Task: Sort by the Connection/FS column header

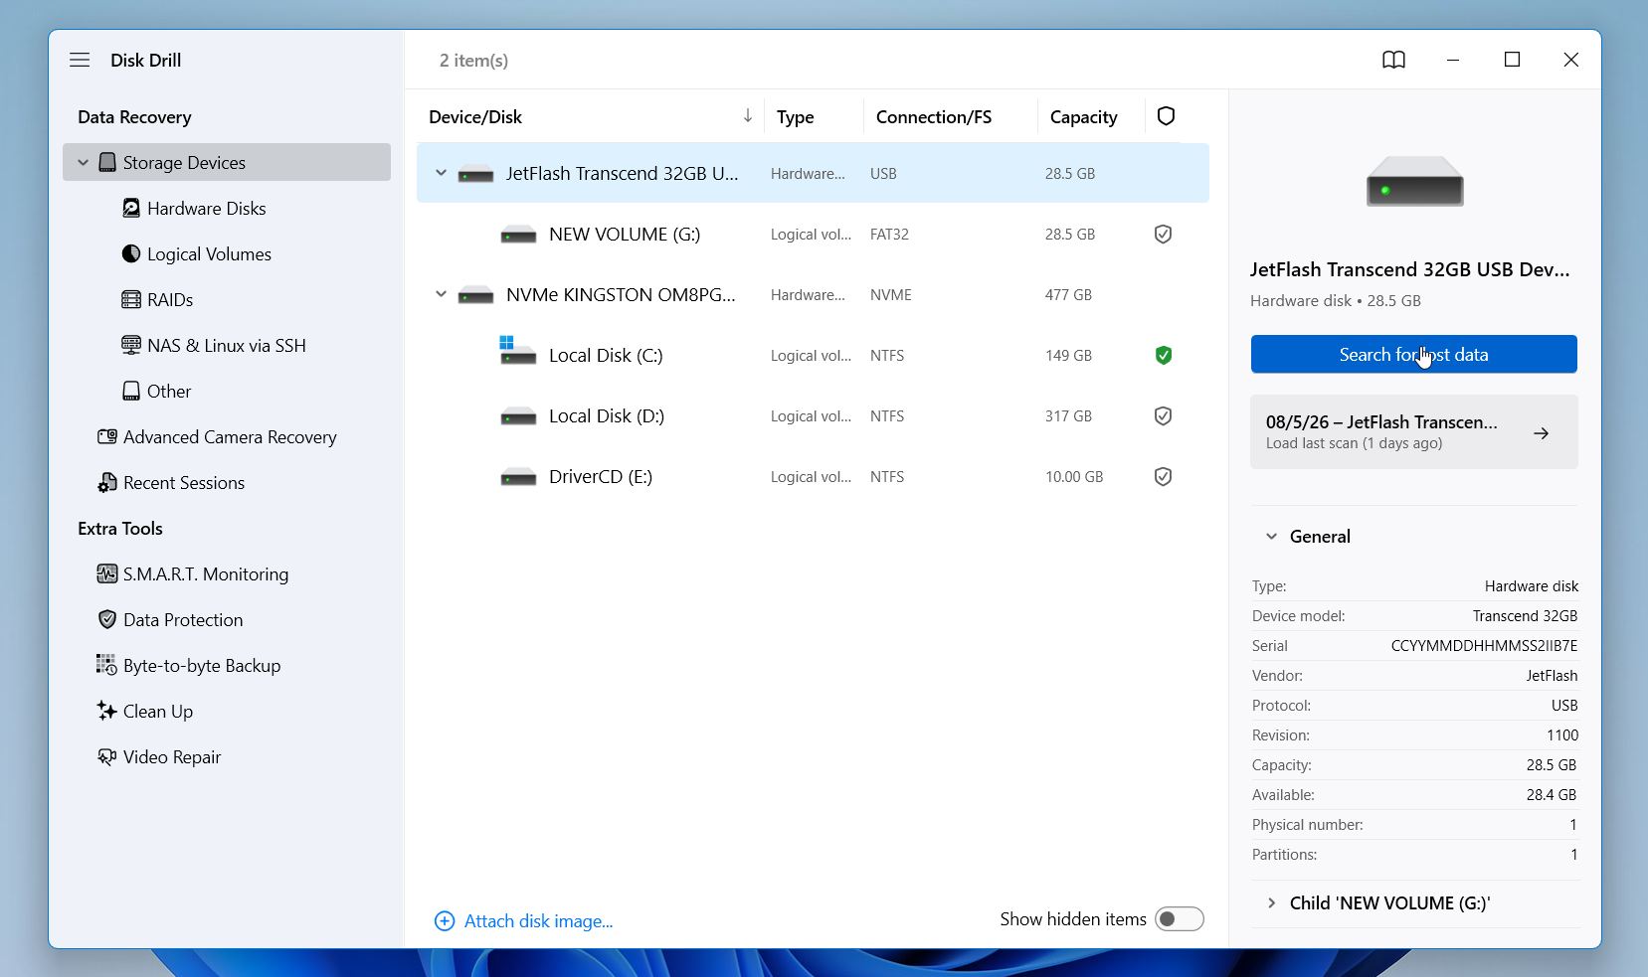Action: click(934, 116)
